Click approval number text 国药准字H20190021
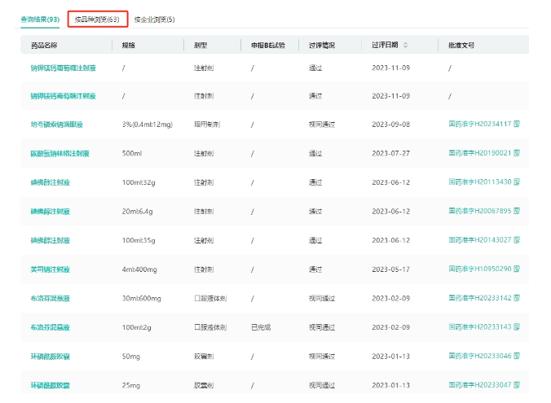This screenshot has width=551, height=403. point(480,153)
